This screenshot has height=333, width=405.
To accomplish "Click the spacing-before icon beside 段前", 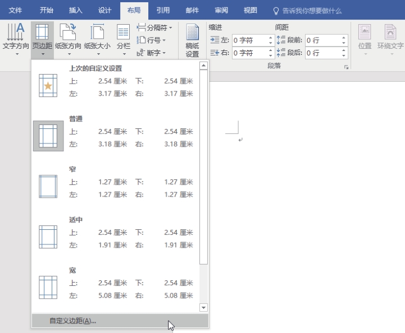I will [281, 40].
